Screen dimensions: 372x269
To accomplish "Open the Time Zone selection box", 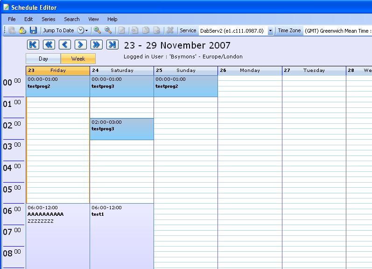I will (x=337, y=31).
